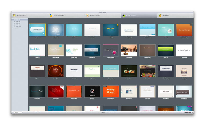Open the Pages Templates Pro tab

pos(66,16)
